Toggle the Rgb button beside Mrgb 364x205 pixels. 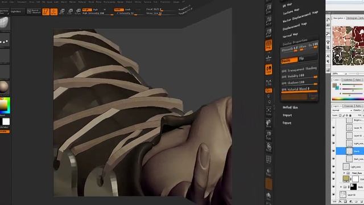coord(96,10)
